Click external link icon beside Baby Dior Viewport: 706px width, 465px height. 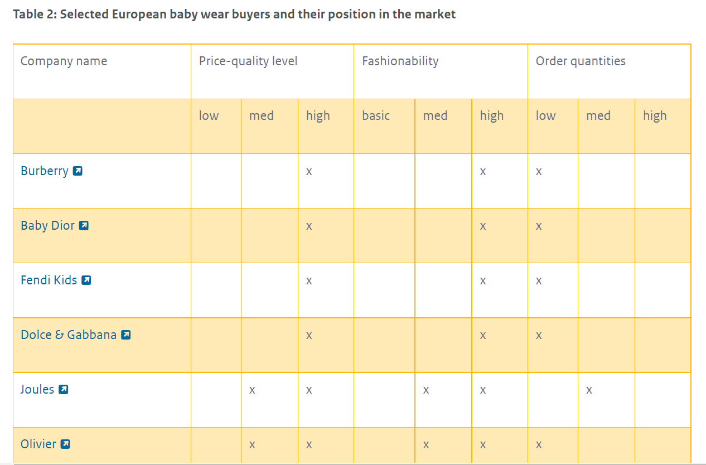[84, 226]
